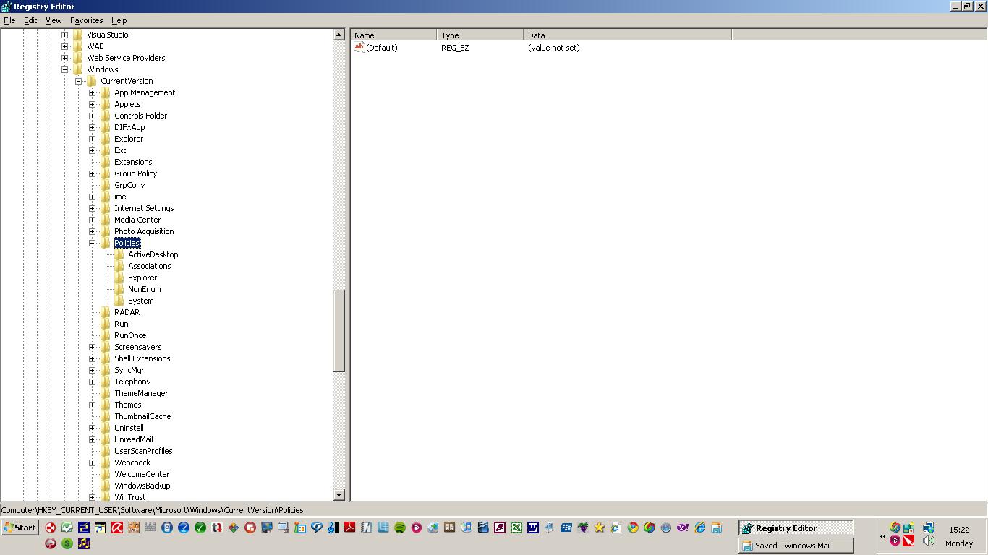Collapse the CurrentVersion key
This screenshot has width=988, height=555.
tap(79, 81)
